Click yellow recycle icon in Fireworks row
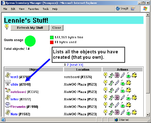The width and height of the screenshot is (151, 123). tap(128, 105)
